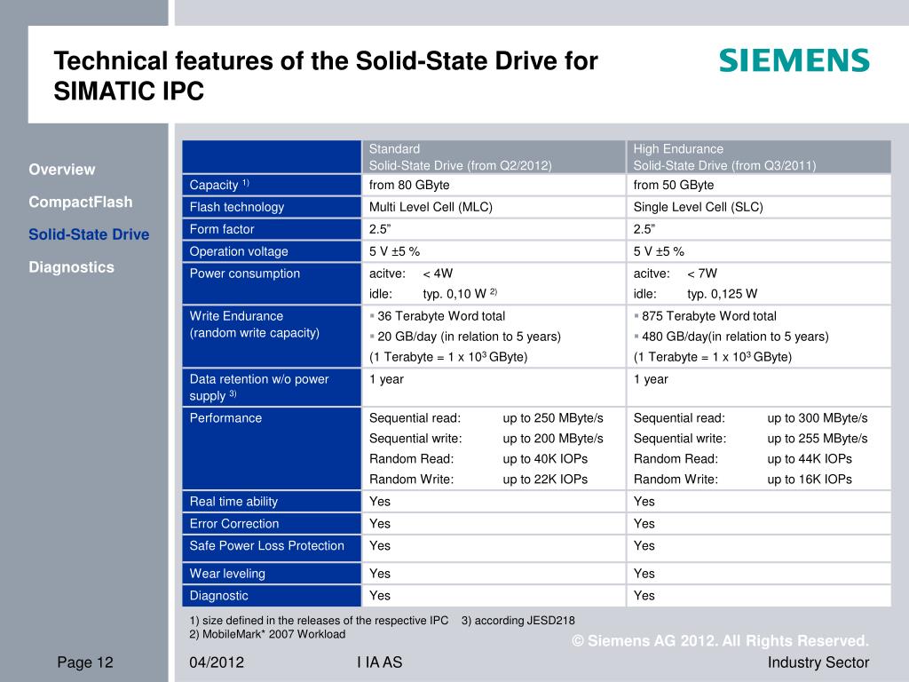This screenshot has height=682, width=909.
Task: Click the Form factor row label
Action: [x=272, y=229]
